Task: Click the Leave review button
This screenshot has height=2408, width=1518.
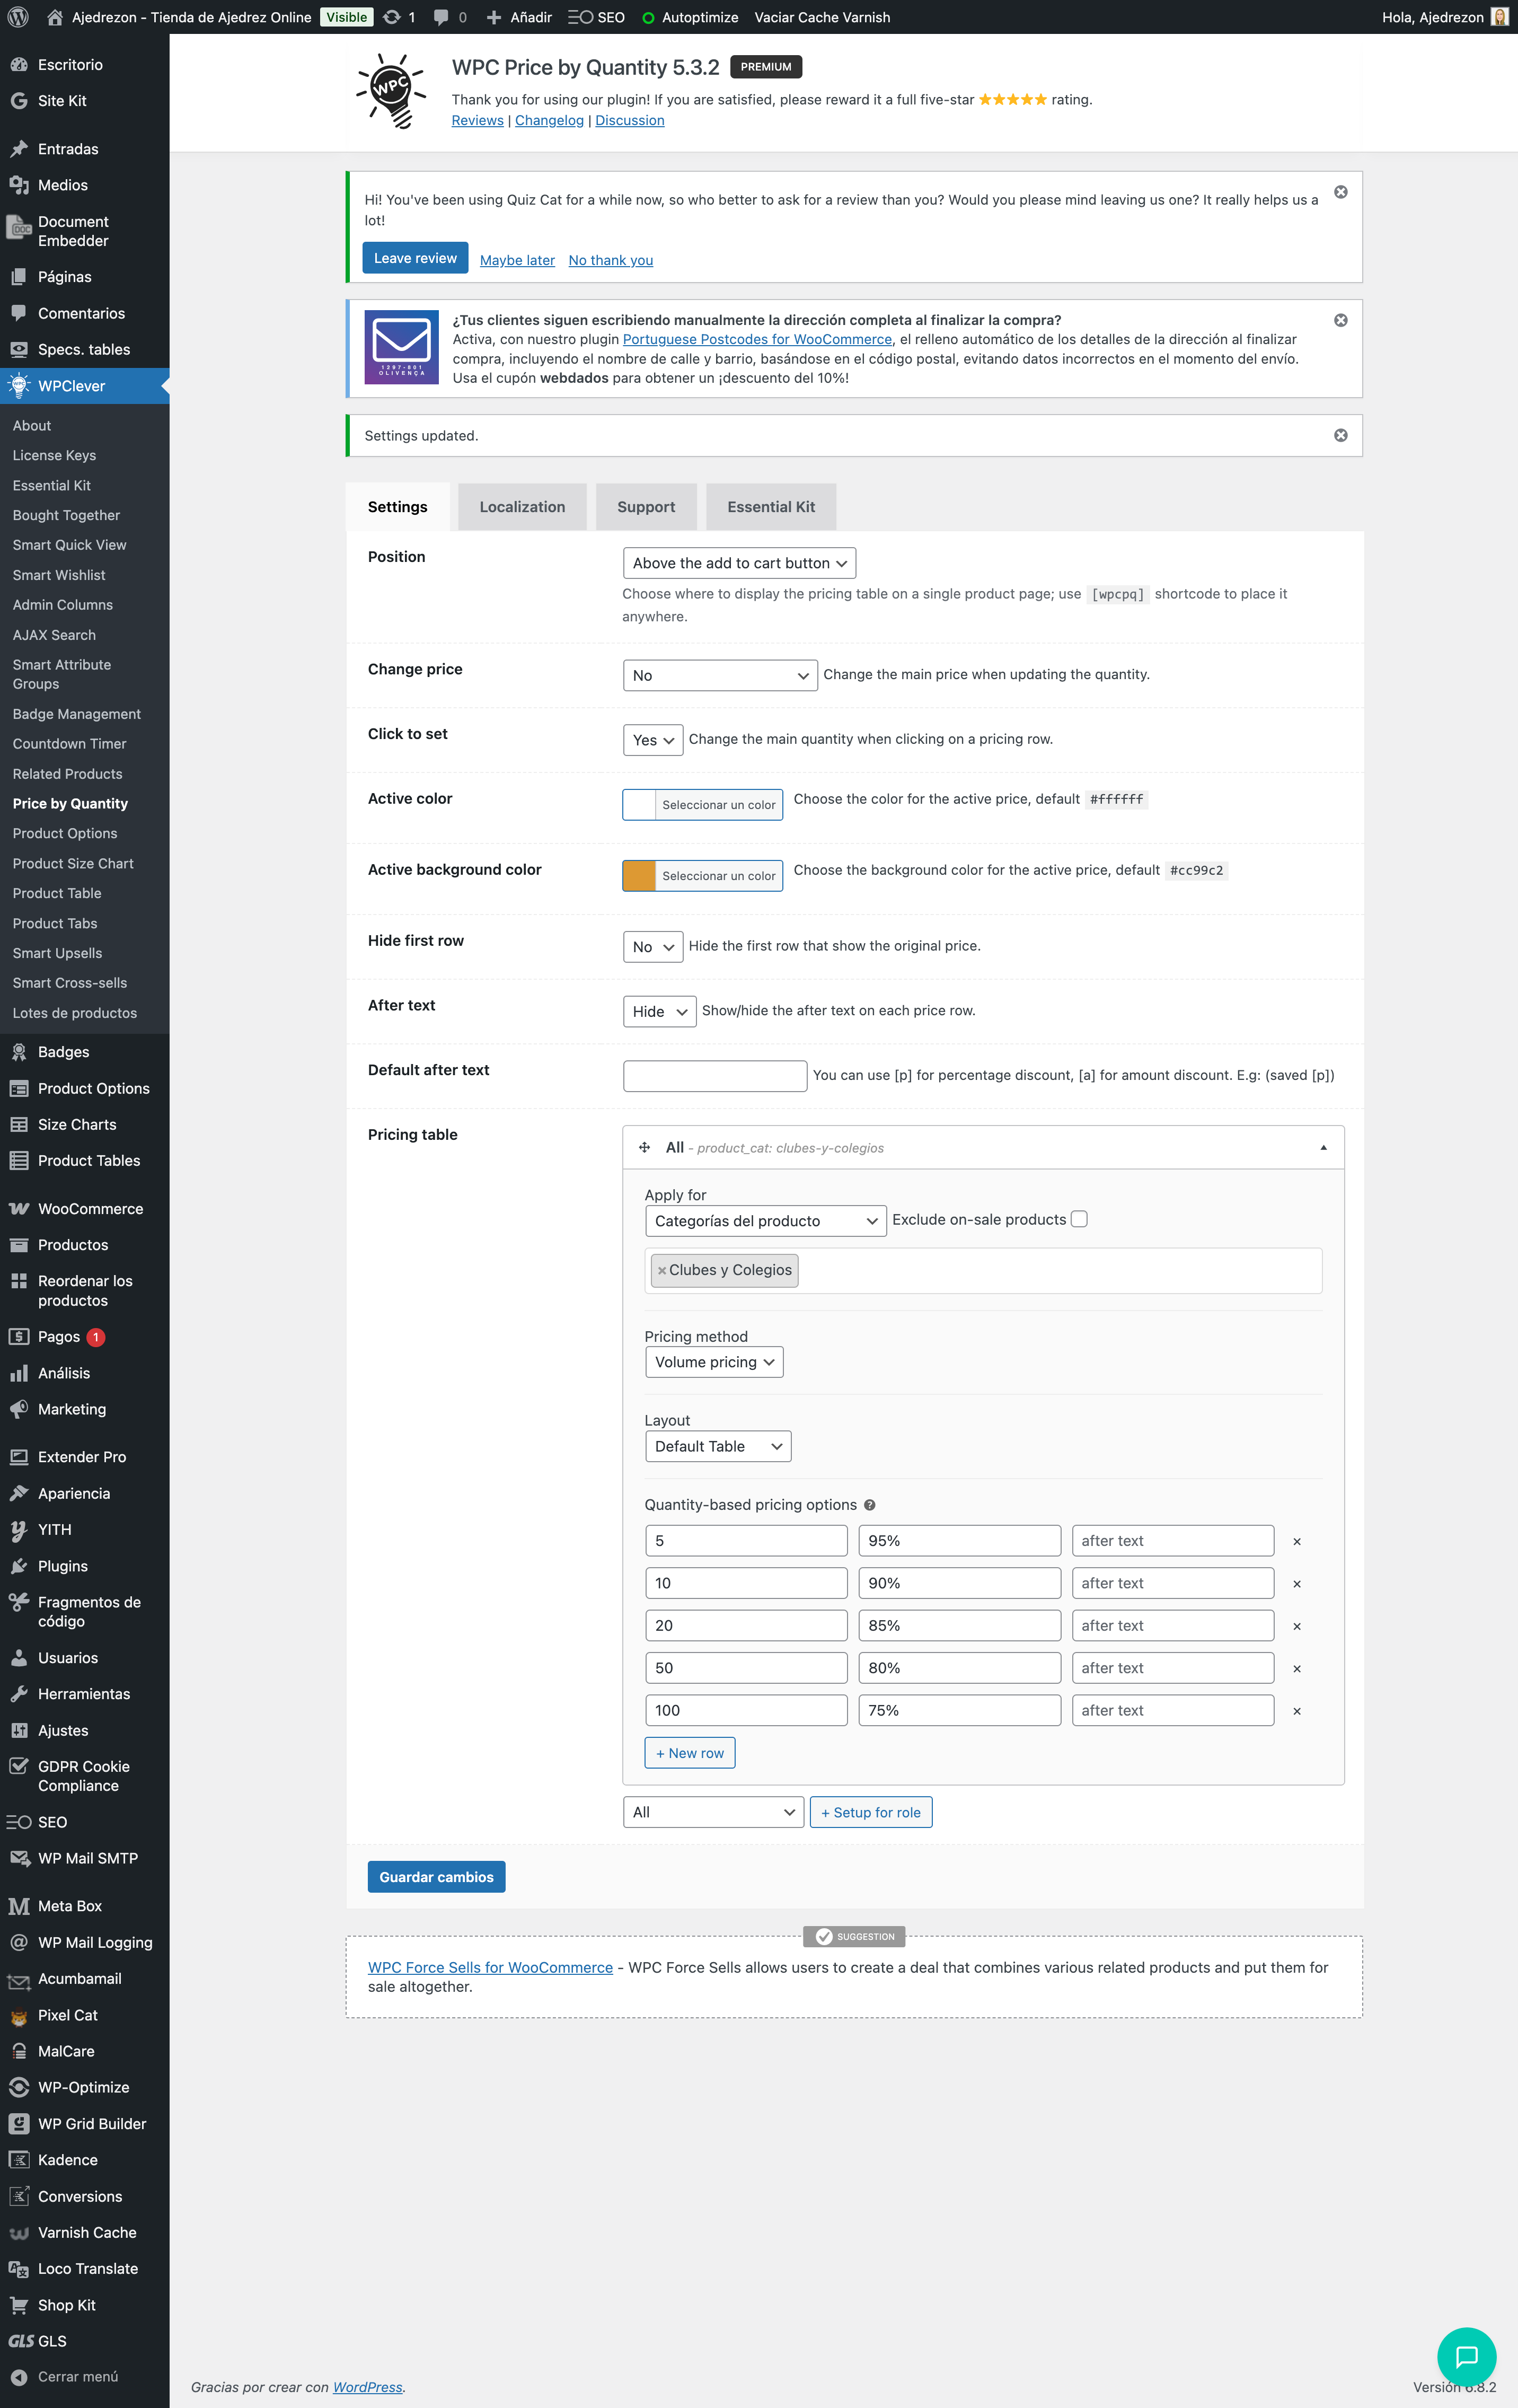Action: (415, 258)
